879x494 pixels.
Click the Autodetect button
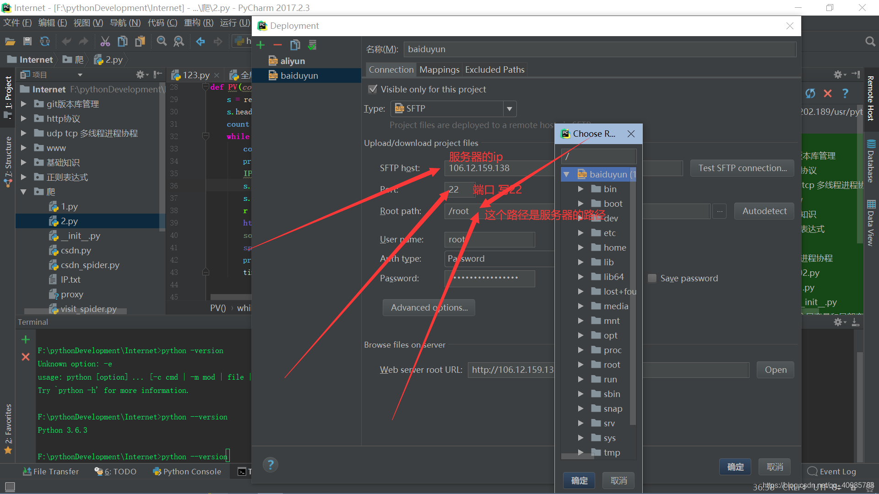click(764, 211)
